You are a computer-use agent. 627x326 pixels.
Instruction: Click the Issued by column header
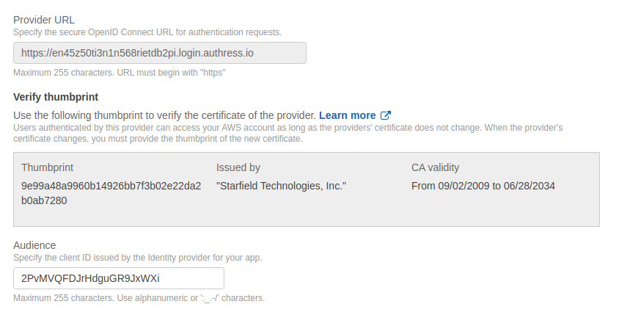[x=238, y=167]
